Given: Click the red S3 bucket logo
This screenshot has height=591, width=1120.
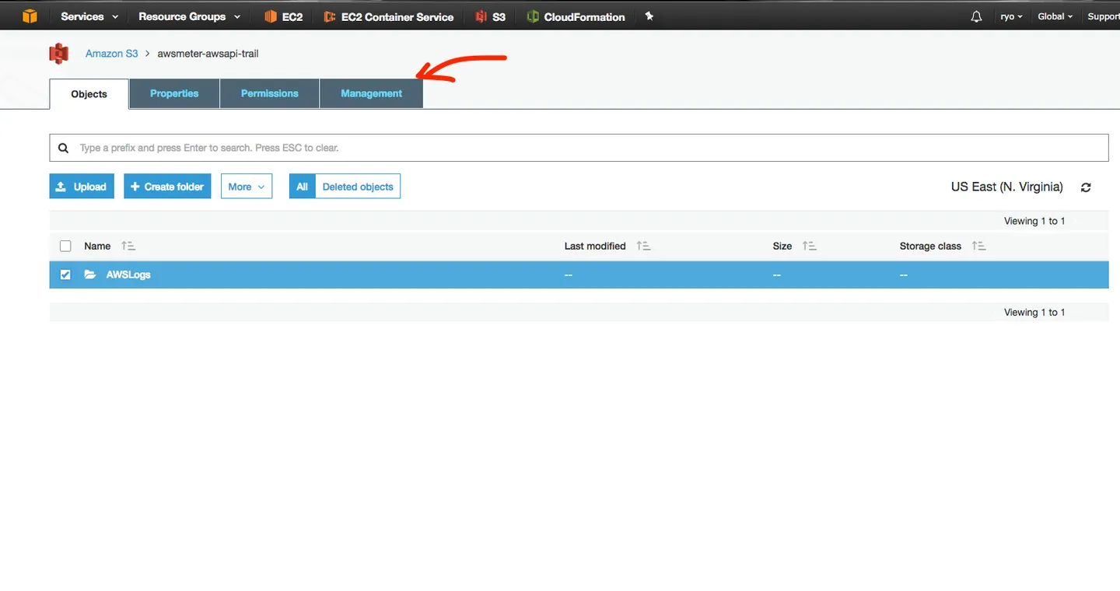Looking at the screenshot, I should 58,54.
